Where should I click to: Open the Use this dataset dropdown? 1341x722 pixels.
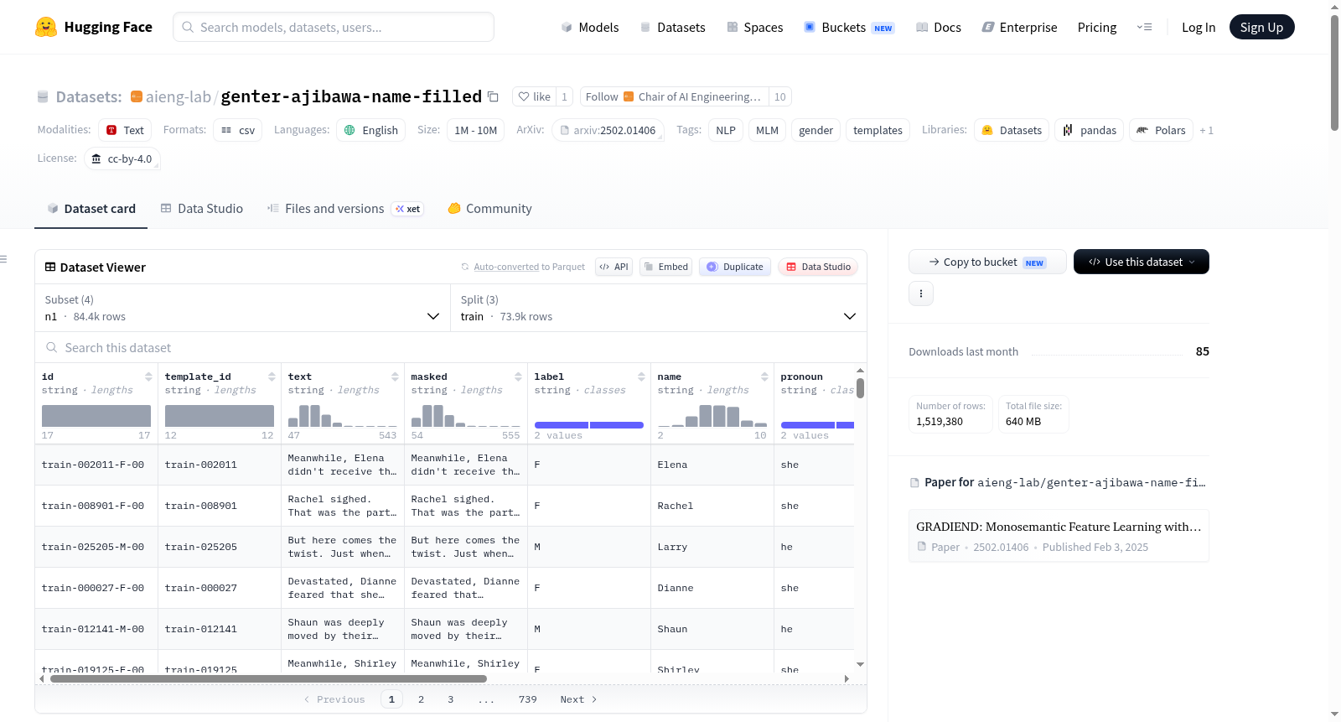[x=1142, y=262]
